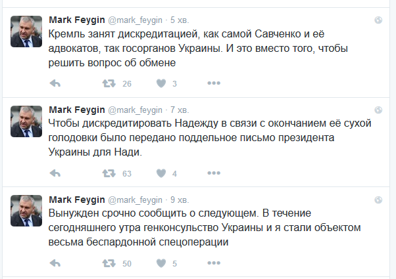Reply to the tweet about поддельное письмо
This screenshot has width=396, height=279.
pos(55,173)
